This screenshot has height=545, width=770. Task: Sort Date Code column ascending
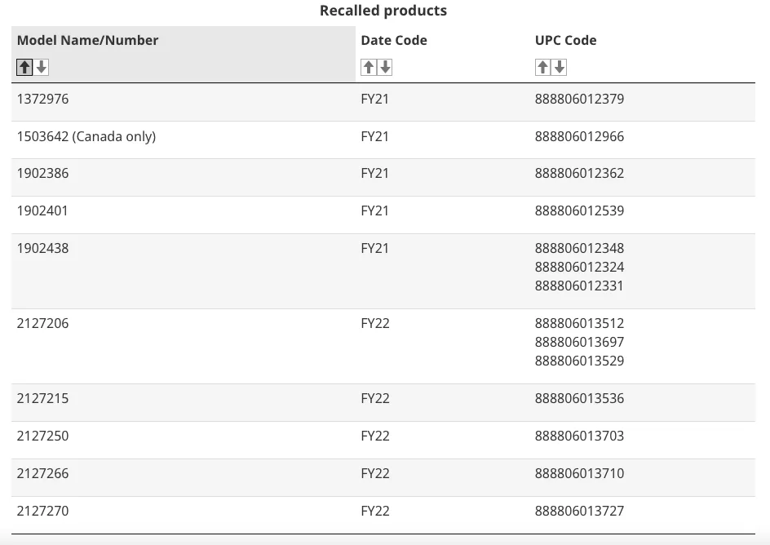tap(369, 67)
